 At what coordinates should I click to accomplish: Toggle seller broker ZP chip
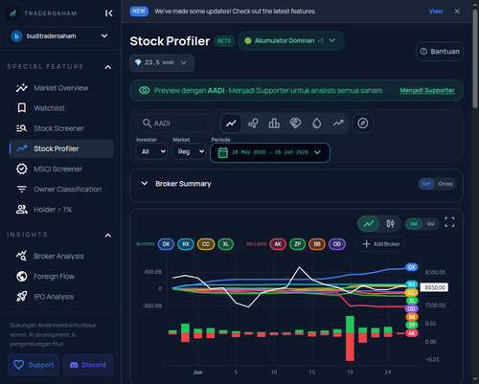point(297,244)
